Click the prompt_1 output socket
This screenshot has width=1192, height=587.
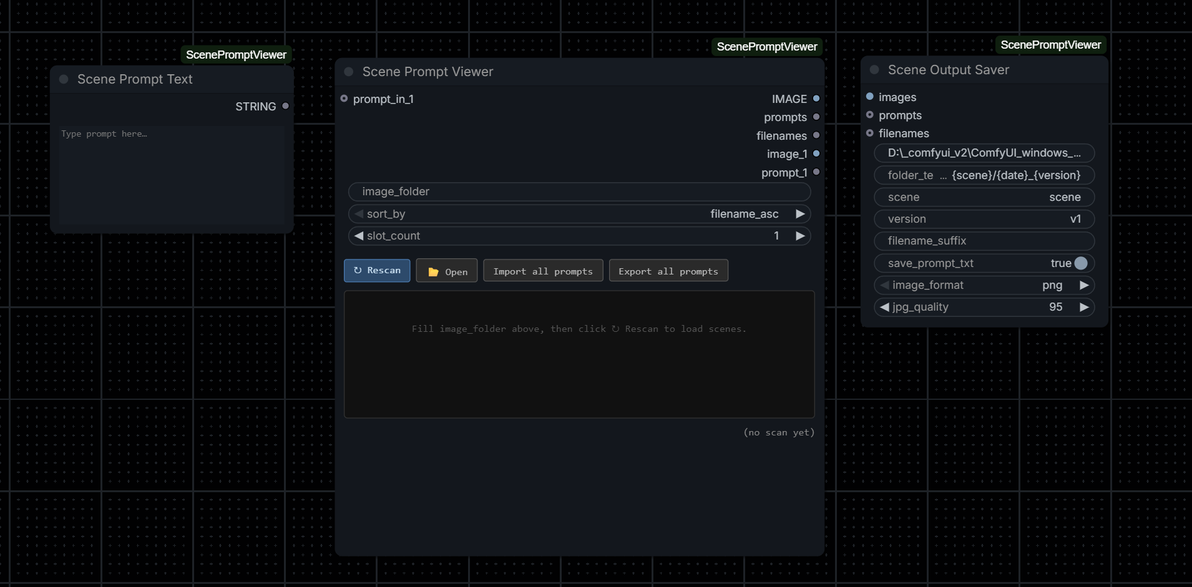tap(816, 172)
